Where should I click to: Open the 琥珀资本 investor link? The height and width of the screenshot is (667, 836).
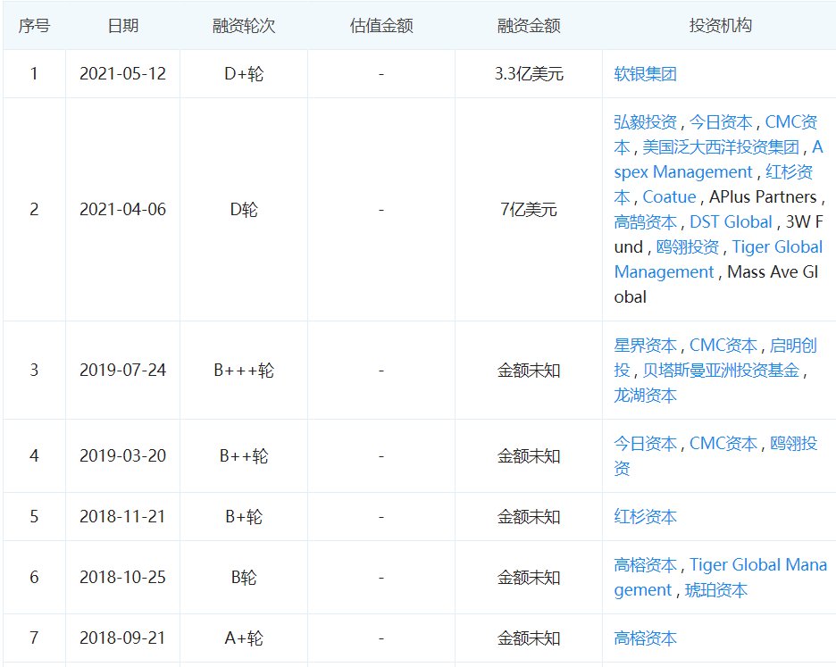[716, 590]
